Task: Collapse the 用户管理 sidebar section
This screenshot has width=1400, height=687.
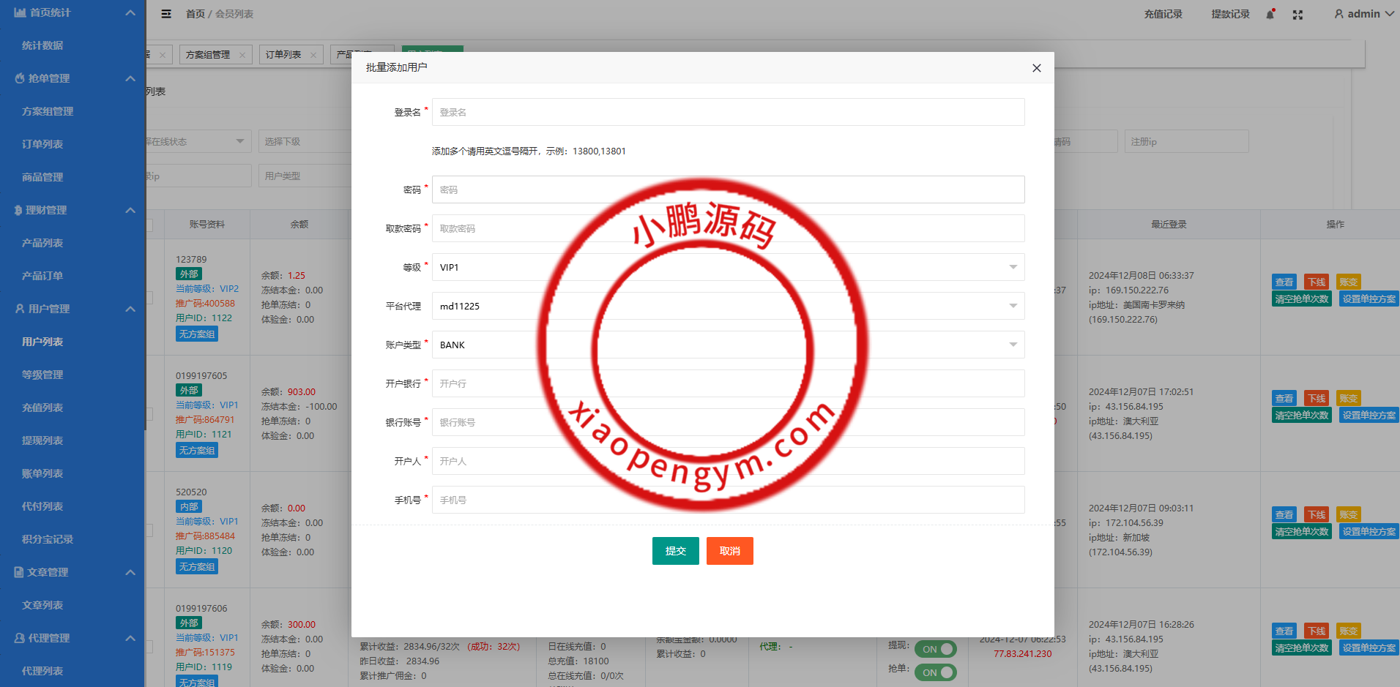Action: pyautogui.click(x=130, y=309)
